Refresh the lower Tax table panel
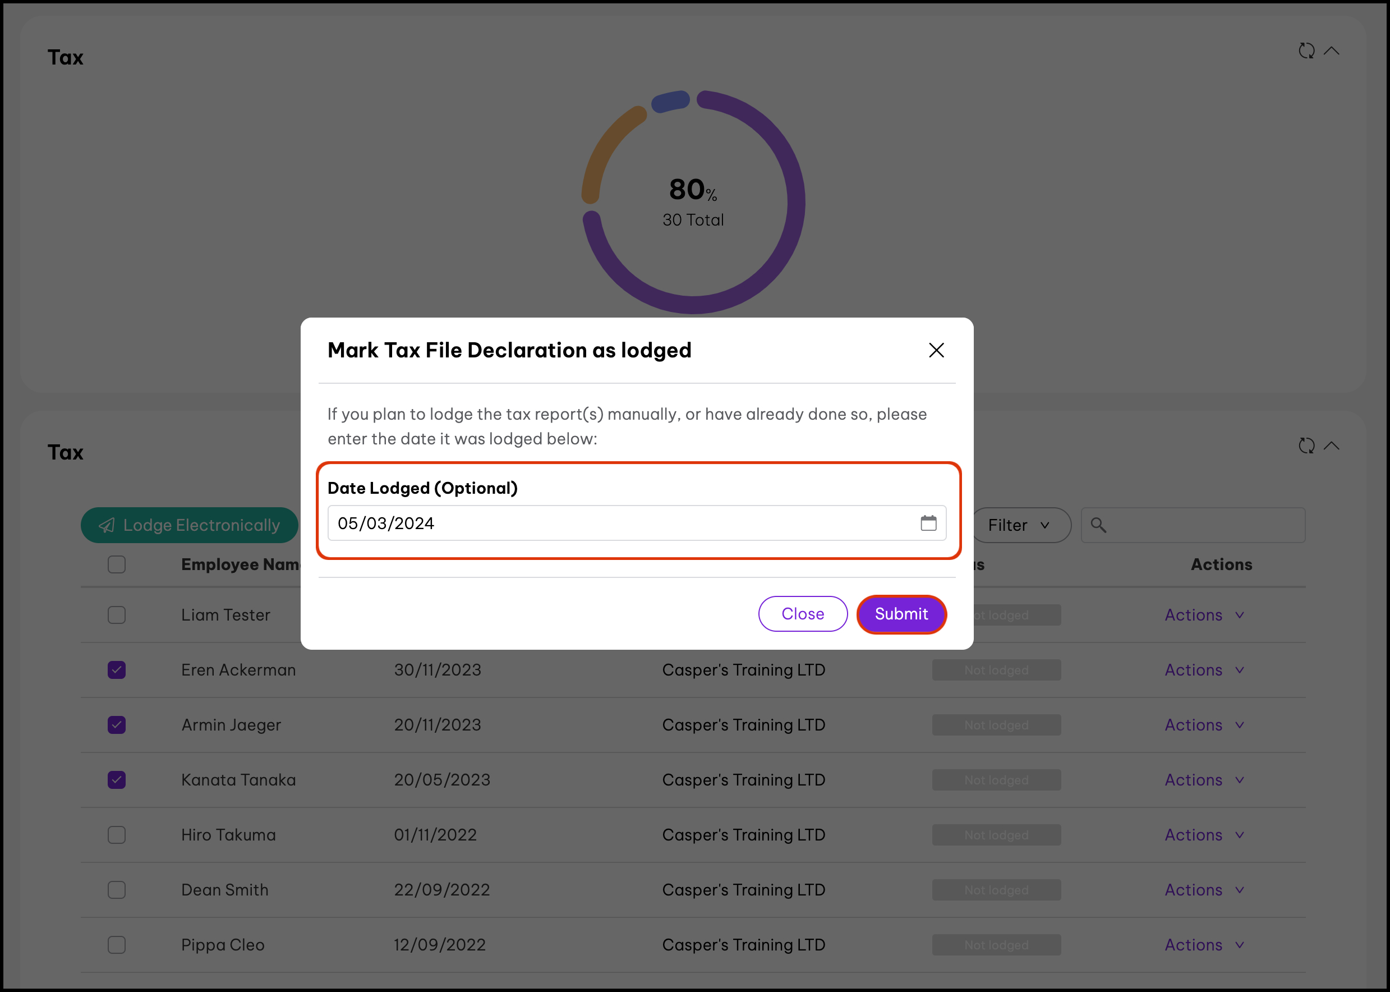 pyautogui.click(x=1306, y=446)
